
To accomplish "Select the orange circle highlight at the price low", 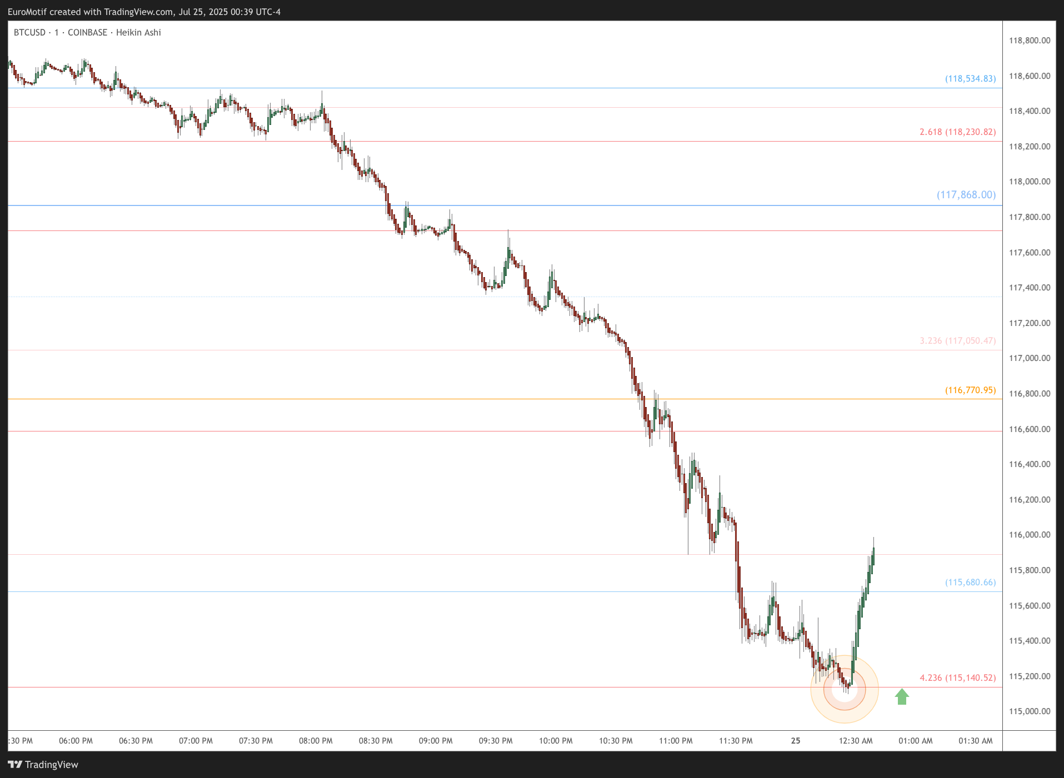I will (x=845, y=689).
